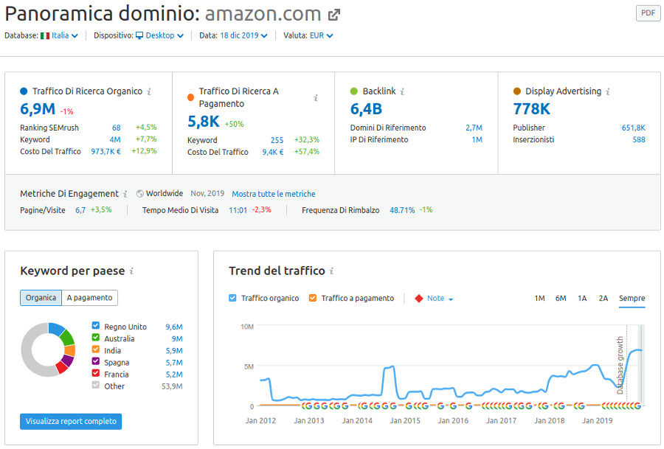Click info icon next to Trend del traffico
664x449 pixels.
(x=331, y=271)
